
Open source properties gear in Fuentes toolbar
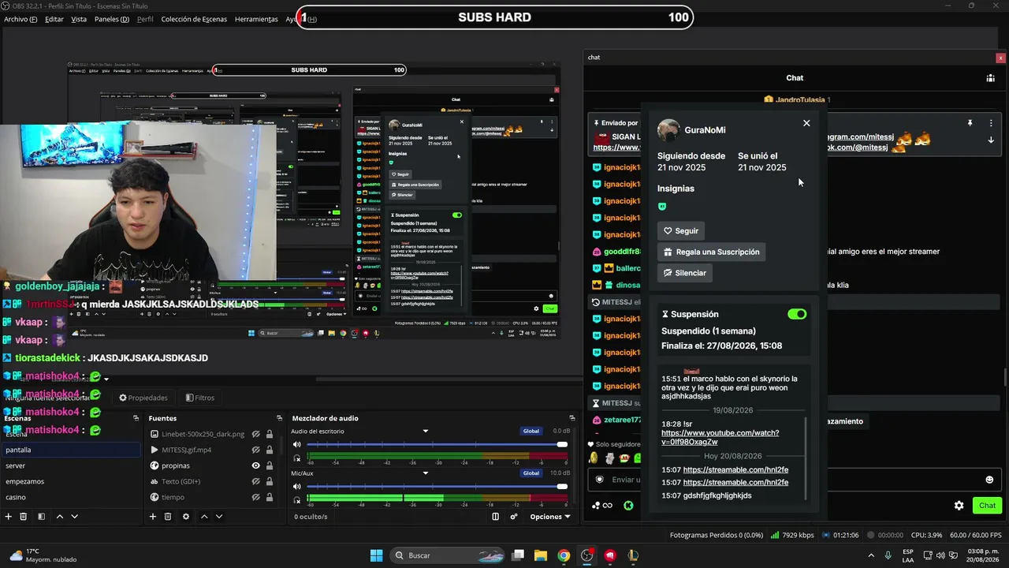coord(186,517)
